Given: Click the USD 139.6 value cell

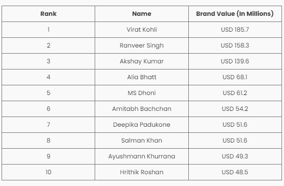Looking at the screenshot, I should click(235, 61).
